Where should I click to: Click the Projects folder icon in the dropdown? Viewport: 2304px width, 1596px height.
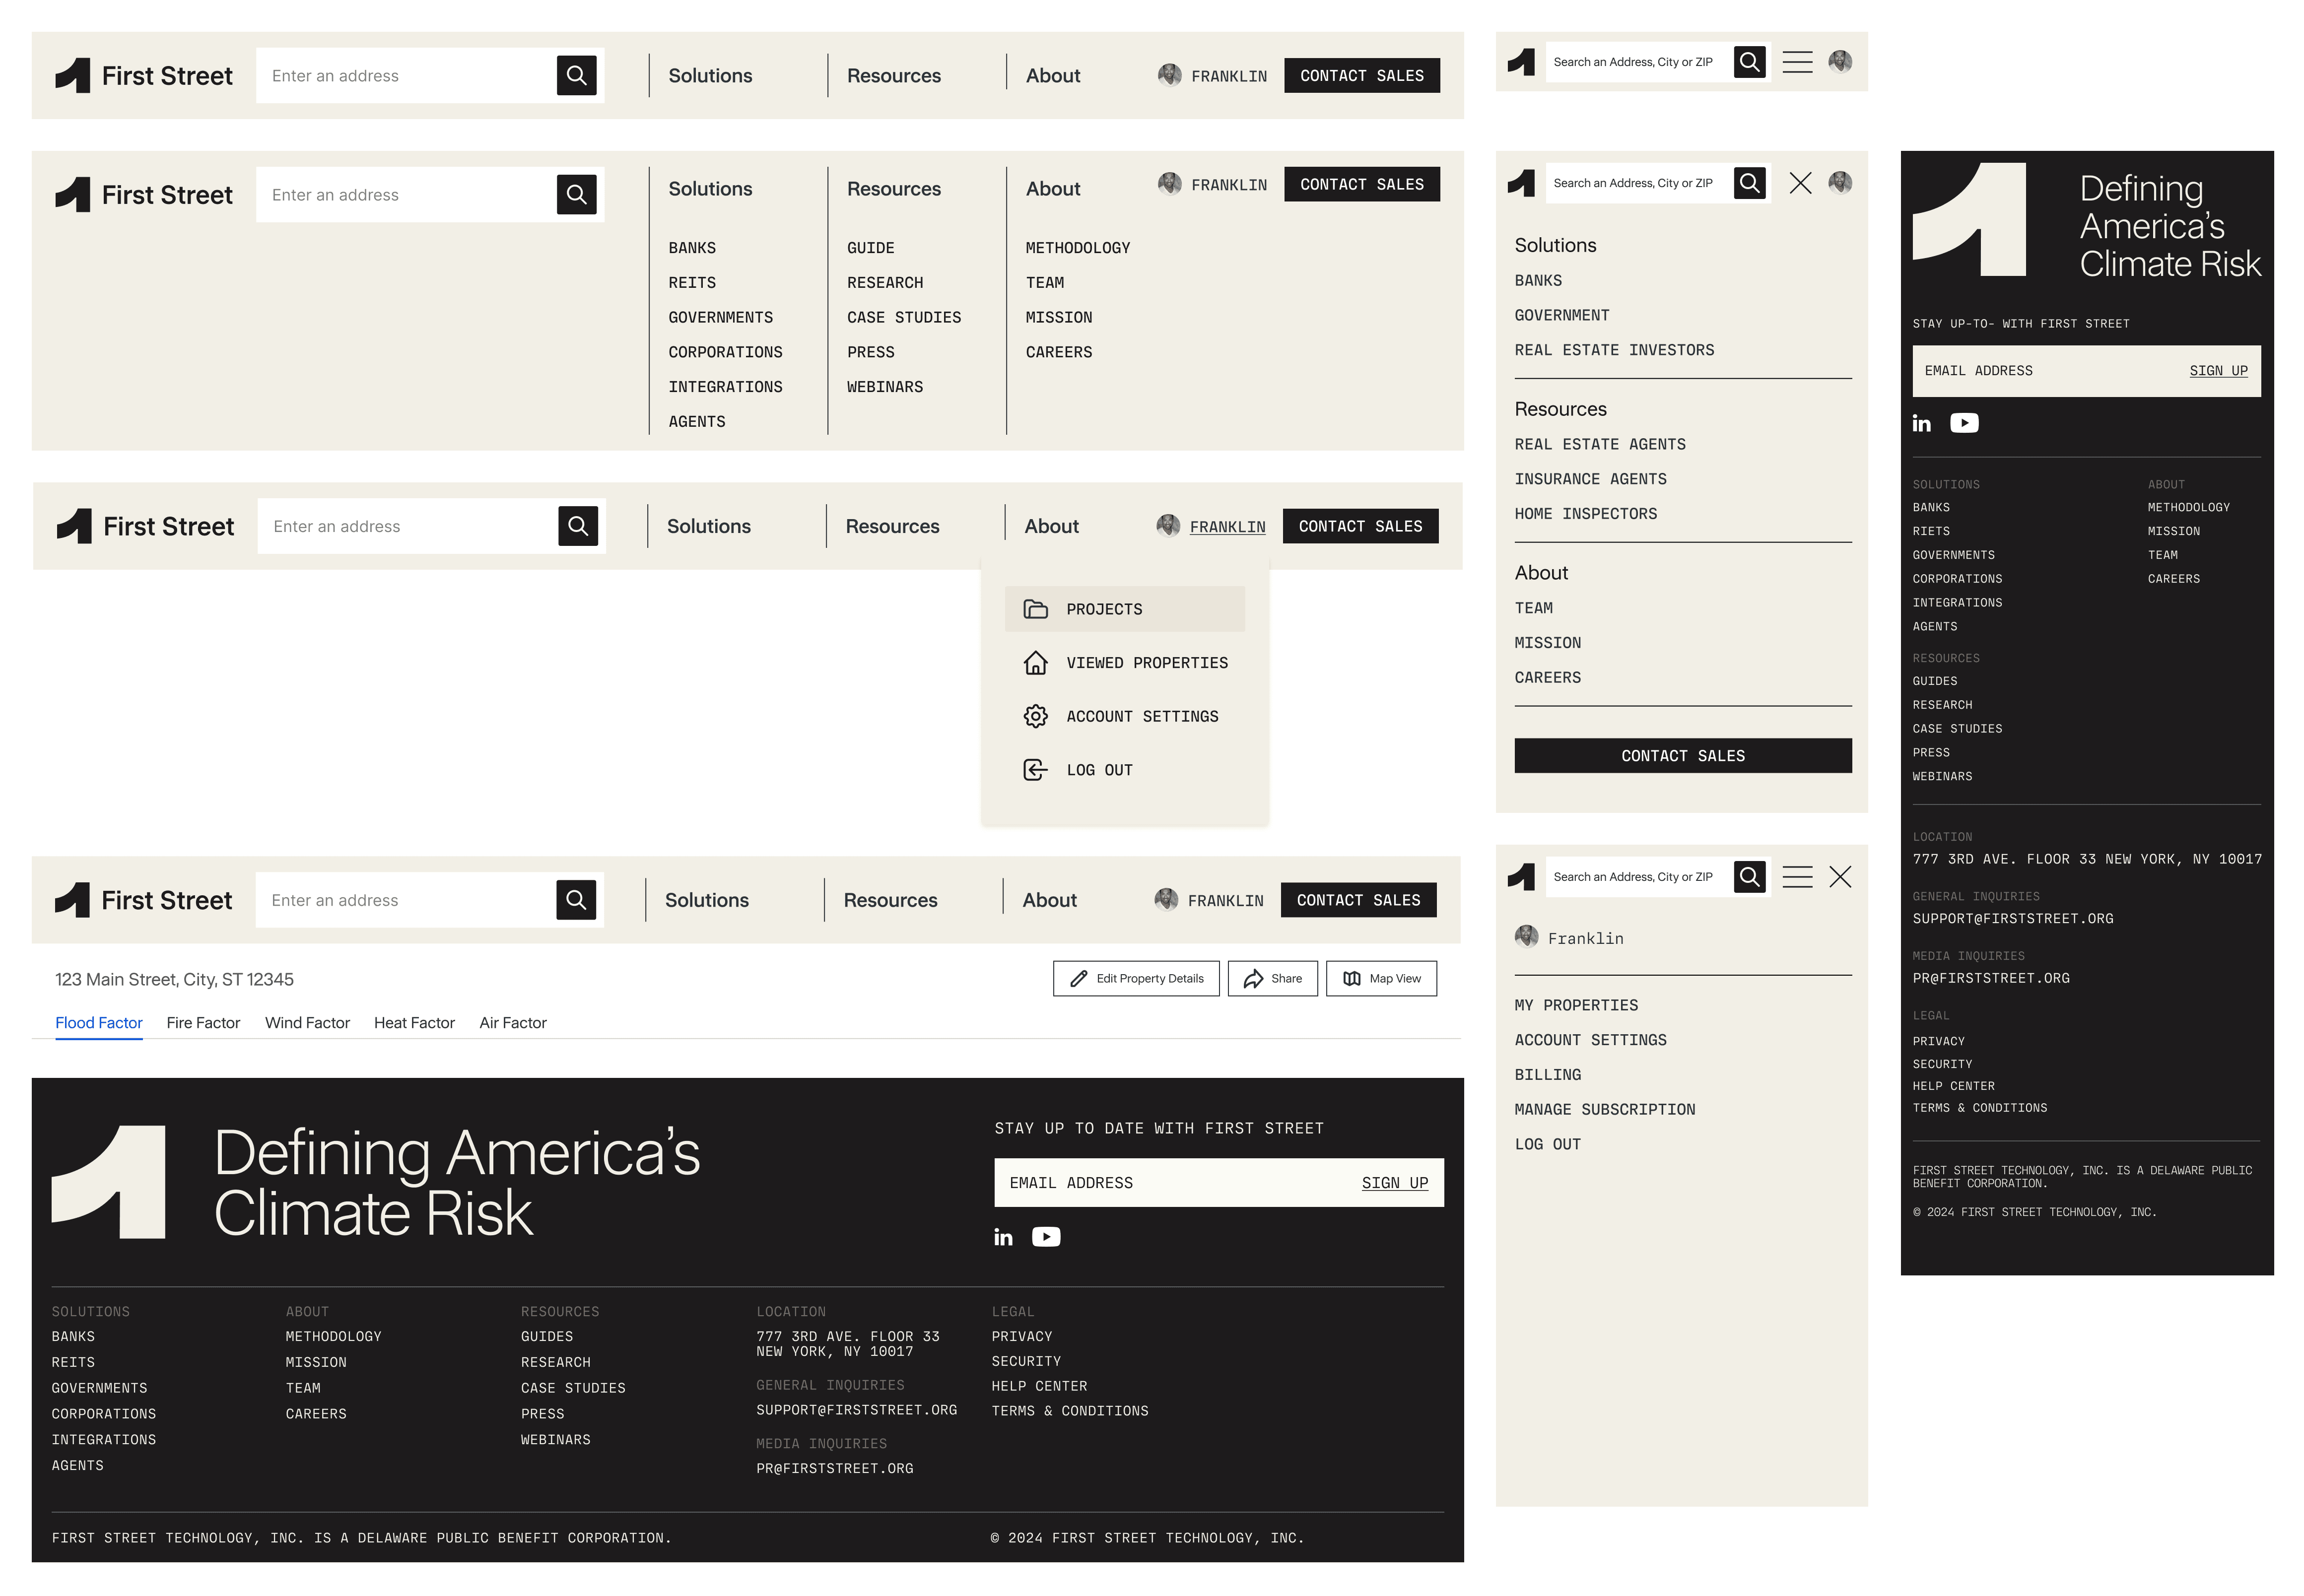pyautogui.click(x=1035, y=609)
